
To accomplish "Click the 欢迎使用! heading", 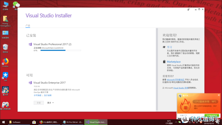I will point(170,35).
